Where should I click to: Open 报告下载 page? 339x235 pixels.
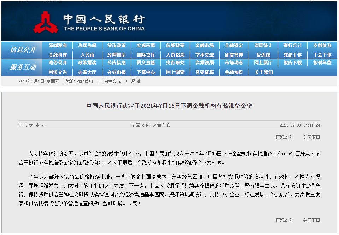click(x=293, y=63)
